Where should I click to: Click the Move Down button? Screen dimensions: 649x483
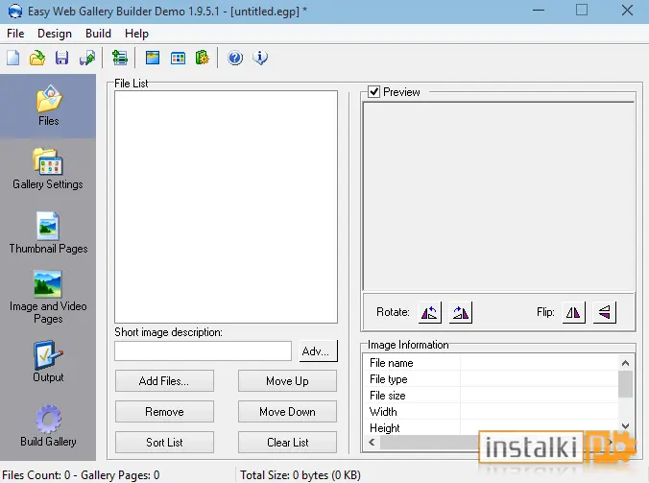(x=287, y=411)
